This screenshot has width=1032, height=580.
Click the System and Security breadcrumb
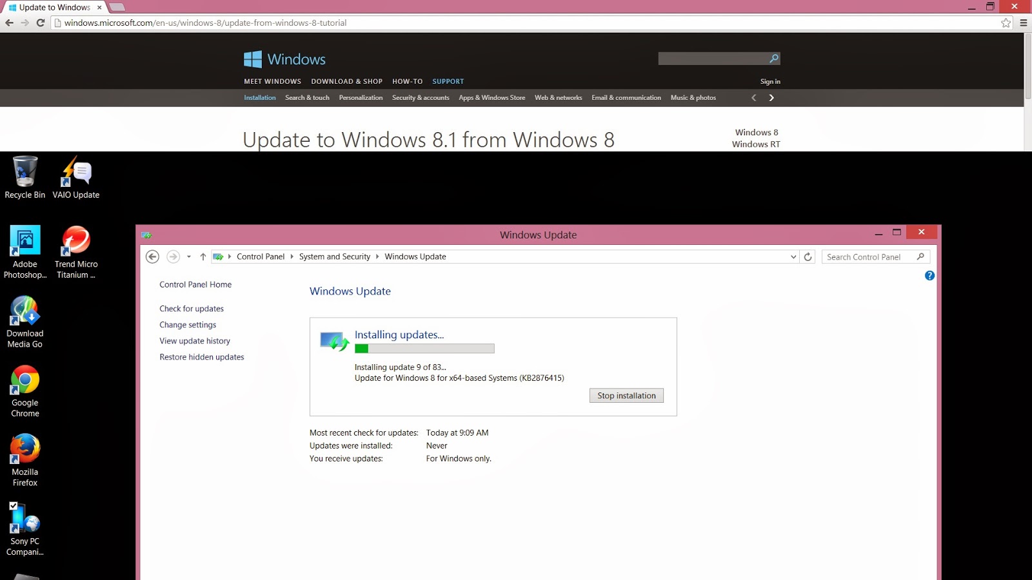[x=335, y=256]
